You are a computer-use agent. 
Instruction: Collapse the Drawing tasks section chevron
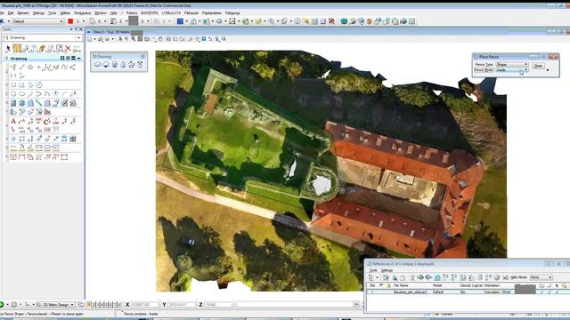point(79,59)
